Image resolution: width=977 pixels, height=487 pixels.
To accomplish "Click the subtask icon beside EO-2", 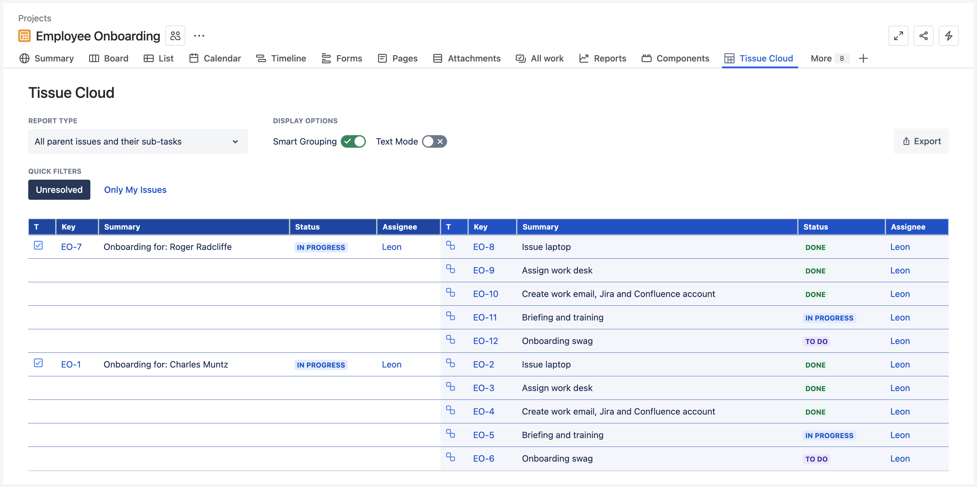I will click(451, 363).
